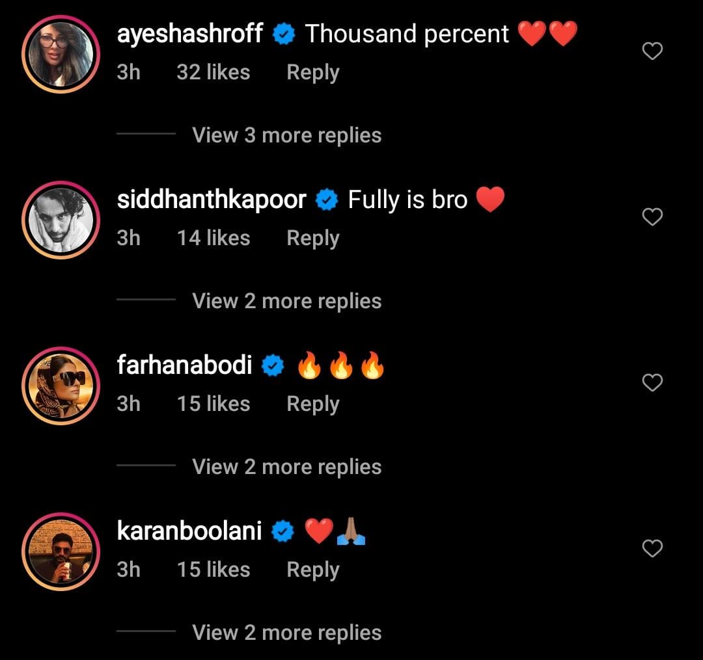Click karanboolani's verified checkmark icon
Image resolution: width=703 pixels, height=660 pixels.
click(281, 531)
